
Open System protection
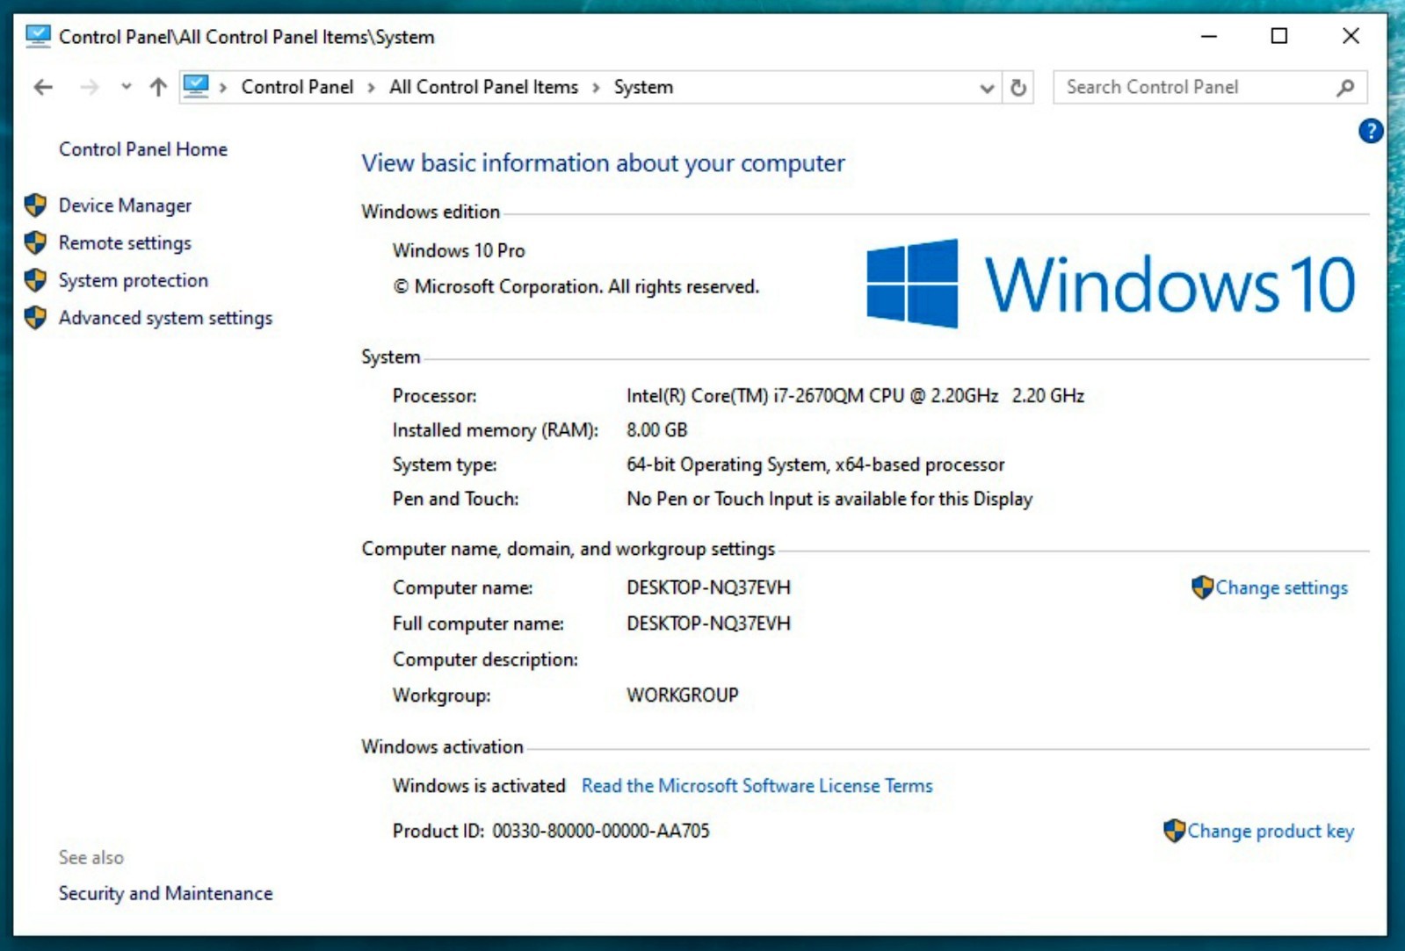pos(134,280)
